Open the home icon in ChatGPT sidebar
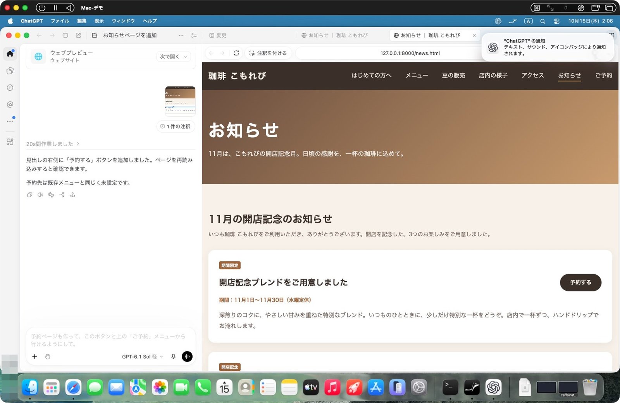This screenshot has width=620, height=403. tap(10, 53)
